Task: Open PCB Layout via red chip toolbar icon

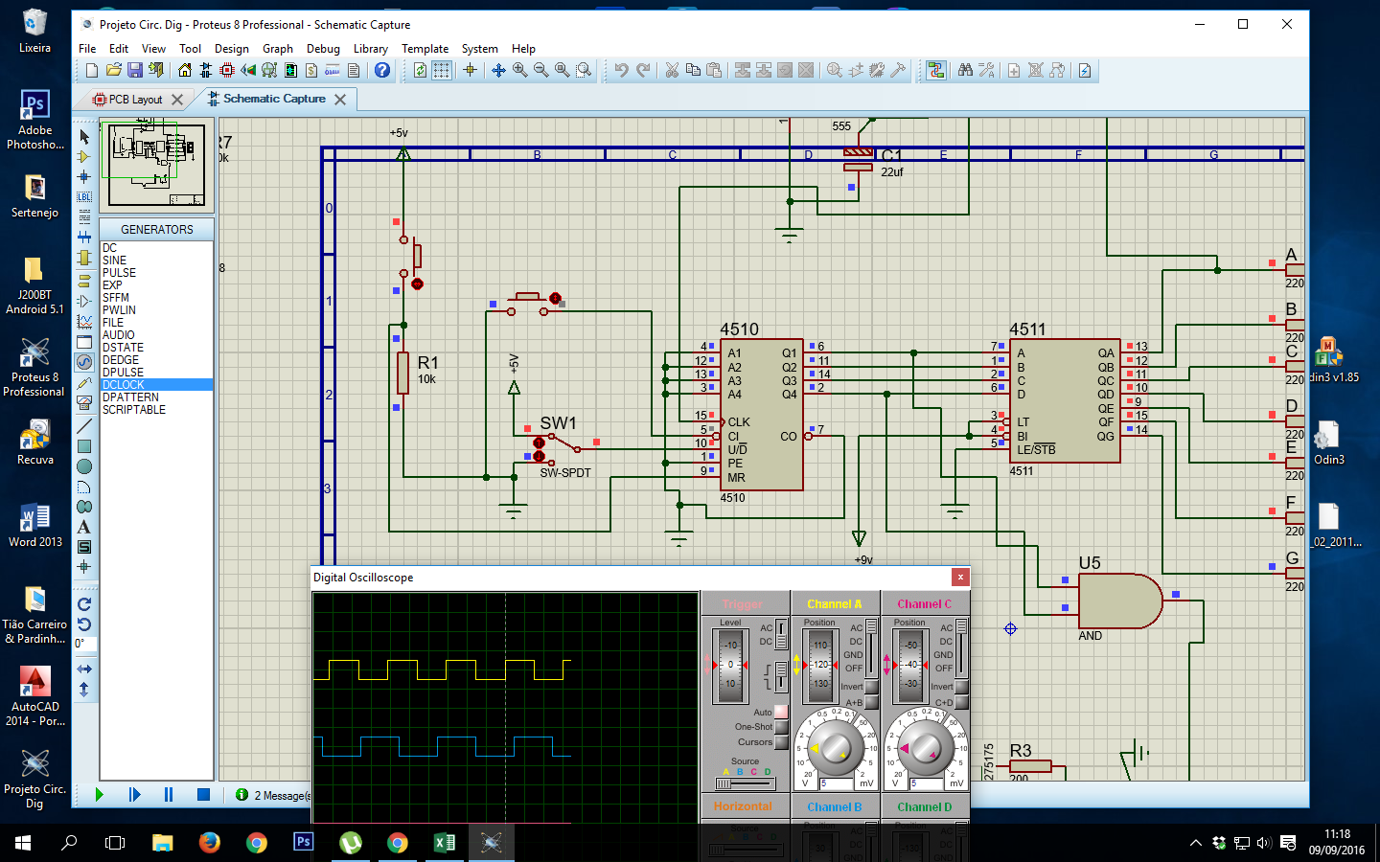Action: (x=227, y=70)
